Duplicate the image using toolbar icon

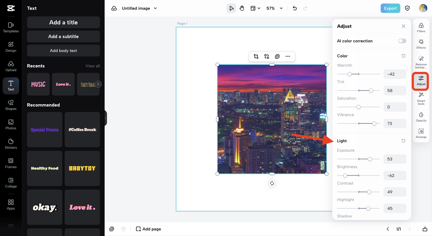coord(277,56)
